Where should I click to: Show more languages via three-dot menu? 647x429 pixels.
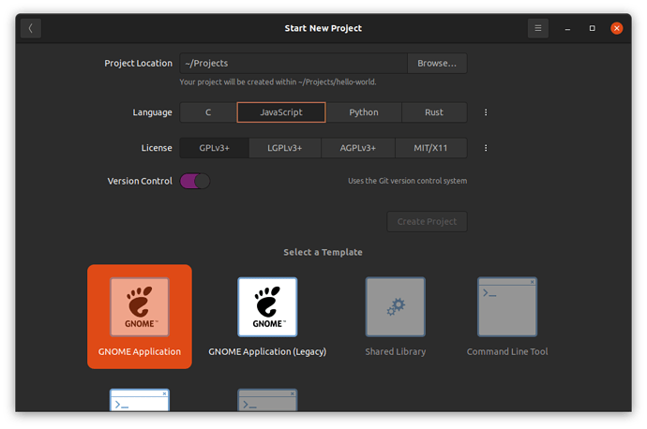coord(486,112)
